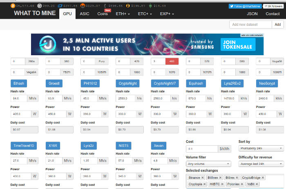
Task: Switch to the ASIC tab
Action: [85, 14]
